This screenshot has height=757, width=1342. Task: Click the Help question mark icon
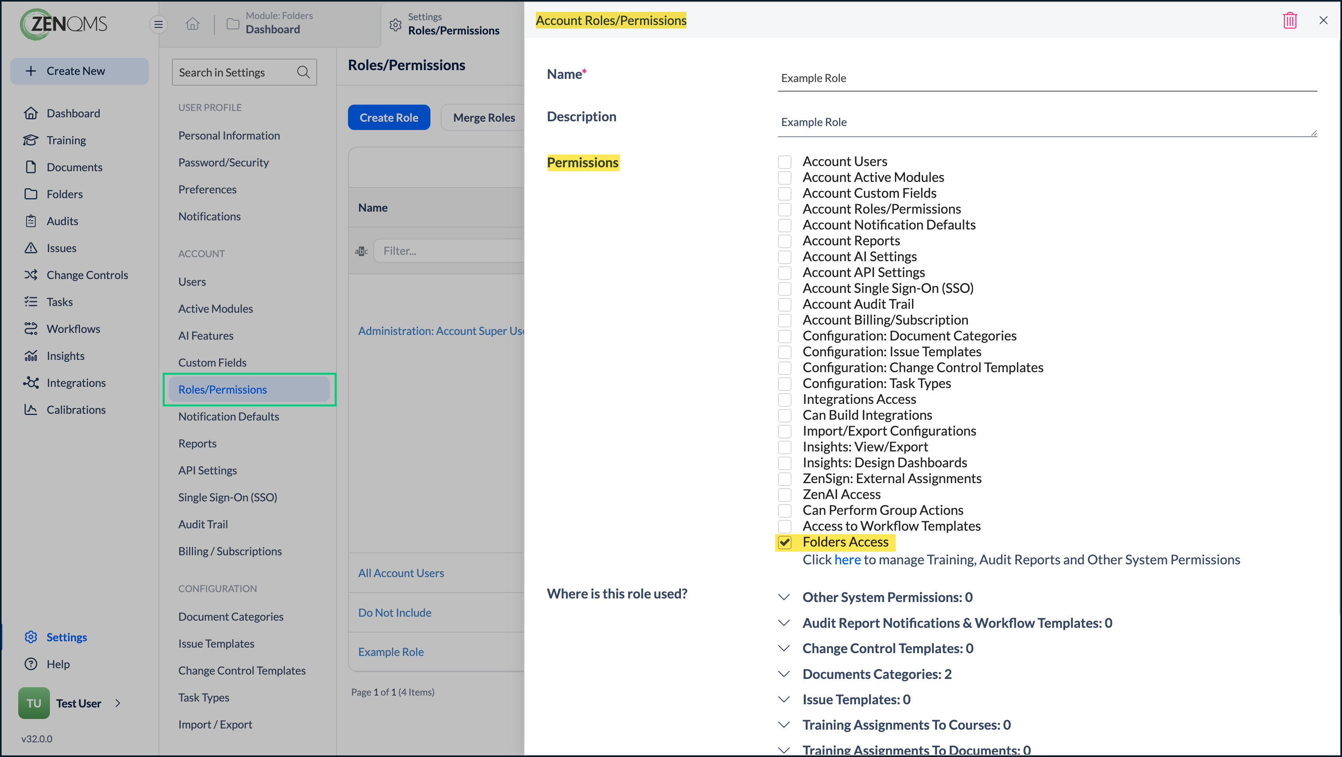click(31, 664)
